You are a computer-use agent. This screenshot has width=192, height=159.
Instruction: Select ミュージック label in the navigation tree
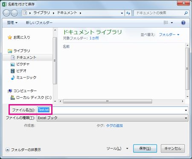tap(26, 78)
